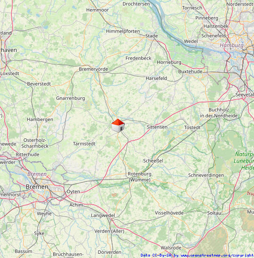
Task: Select the Walsrode town label
Action: click(171, 248)
